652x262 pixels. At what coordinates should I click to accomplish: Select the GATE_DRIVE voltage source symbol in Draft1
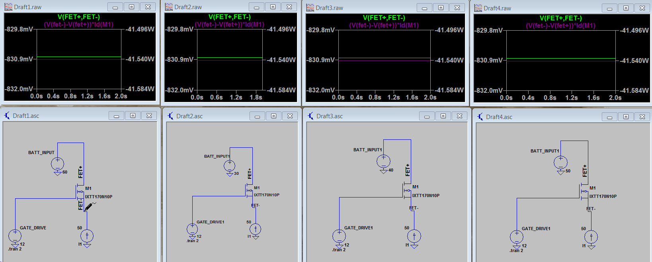point(15,236)
